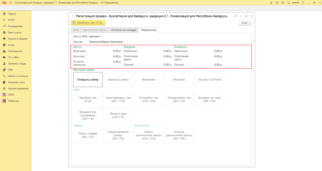The width and height of the screenshot is (322, 171).
Task: Click the Внесение button
Action: [149, 80]
